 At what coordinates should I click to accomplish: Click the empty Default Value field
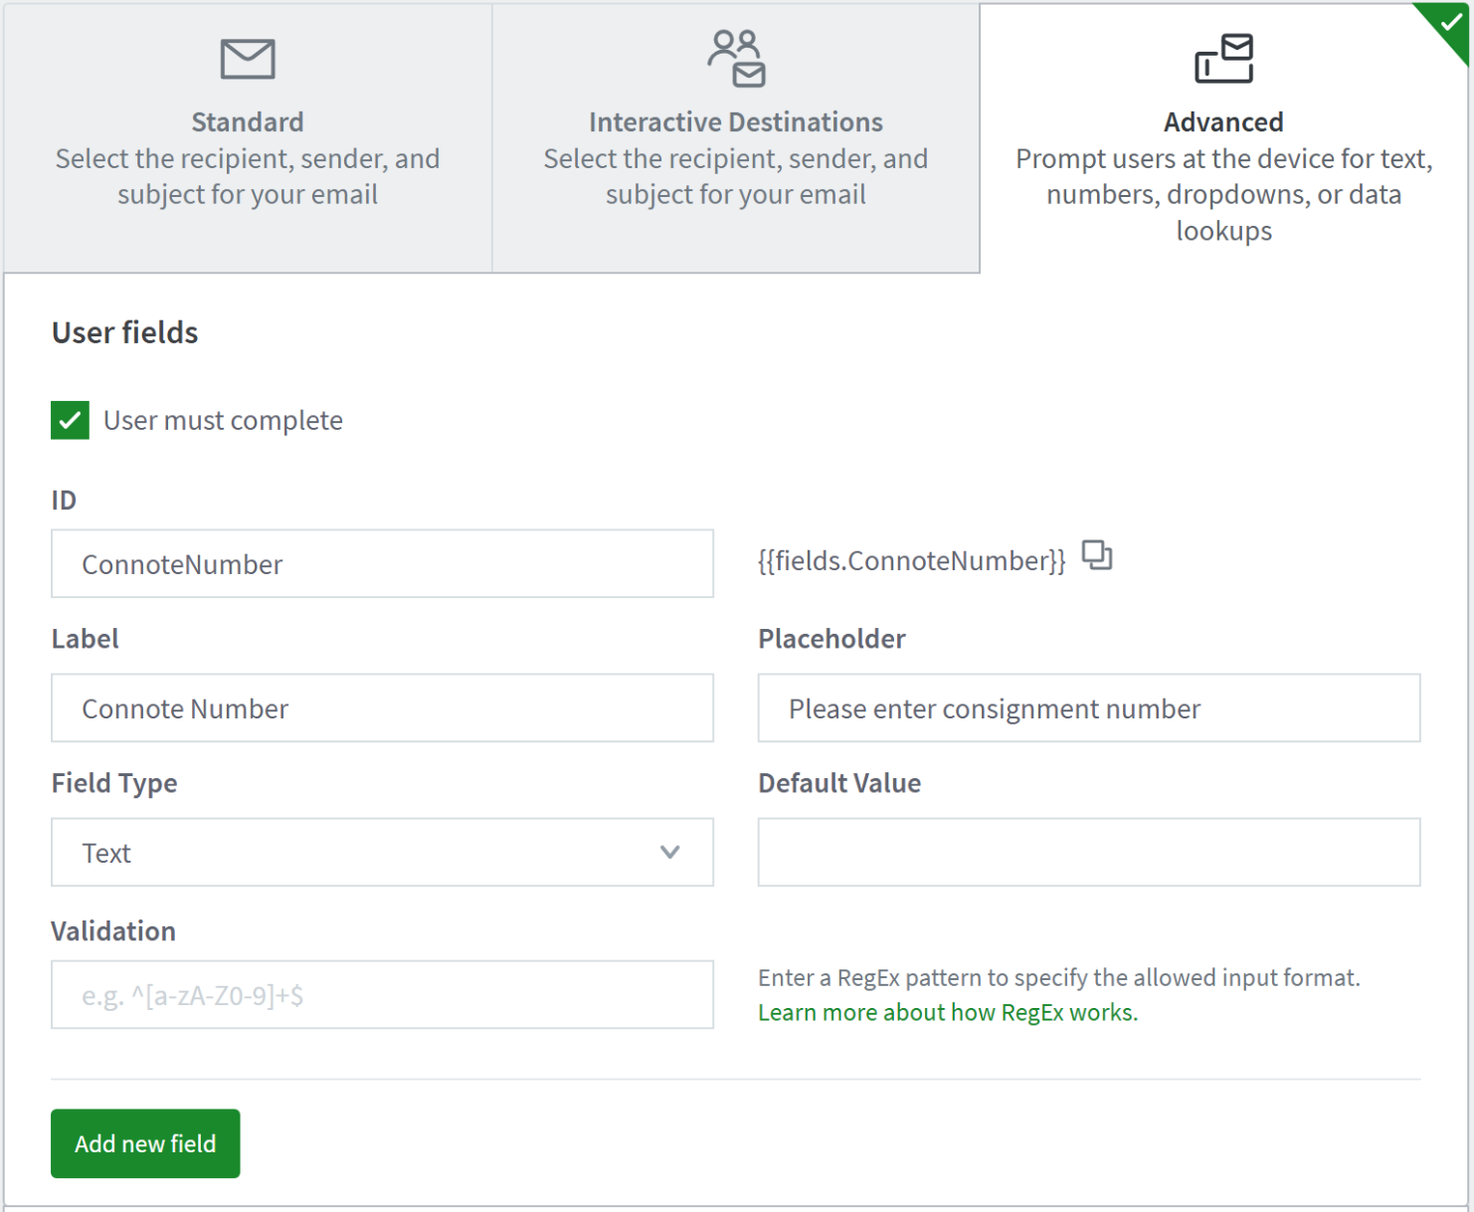click(1088, 852)
